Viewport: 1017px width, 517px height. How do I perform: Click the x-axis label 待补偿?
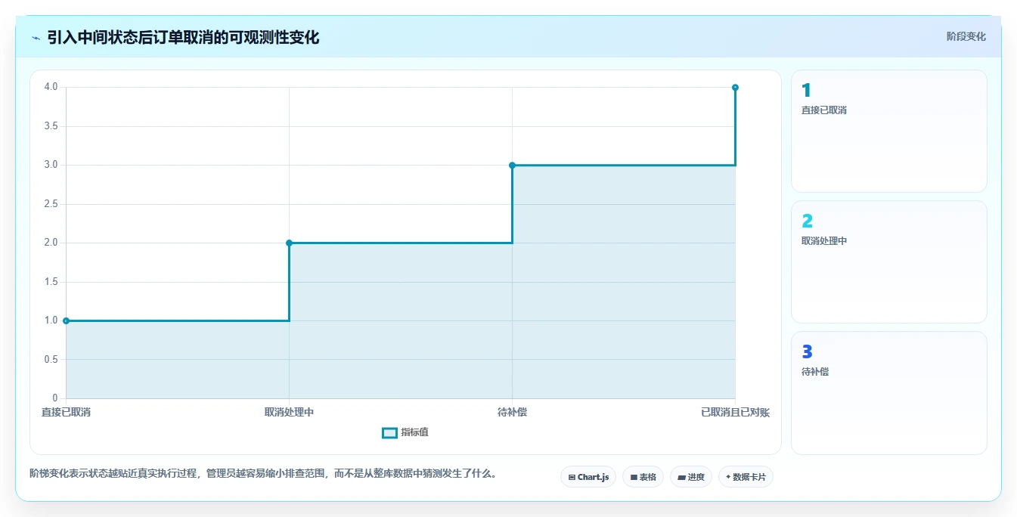pyautogui.click(x=512, y=412)
